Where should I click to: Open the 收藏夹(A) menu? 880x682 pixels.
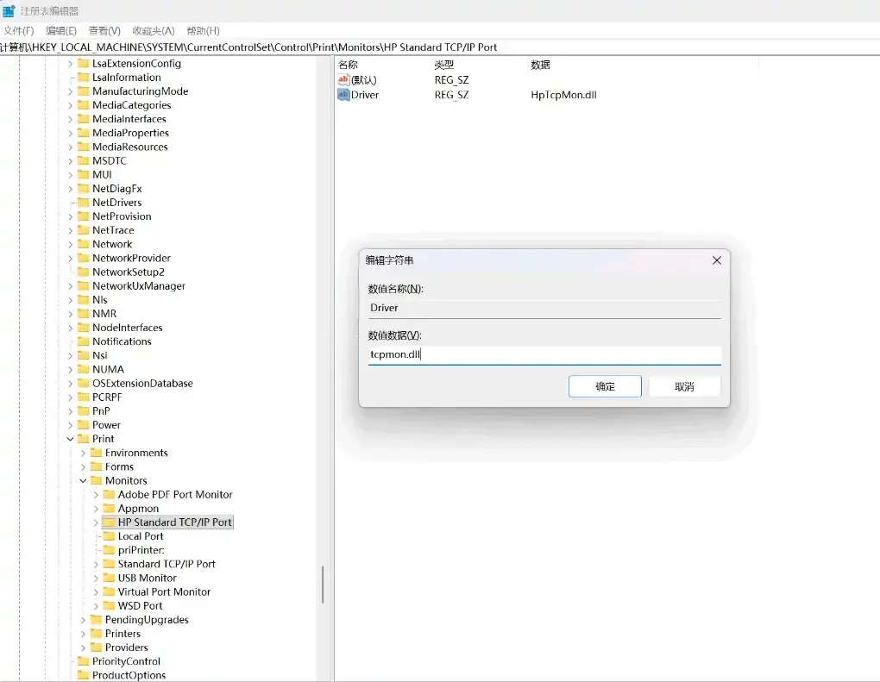[154, 31]
